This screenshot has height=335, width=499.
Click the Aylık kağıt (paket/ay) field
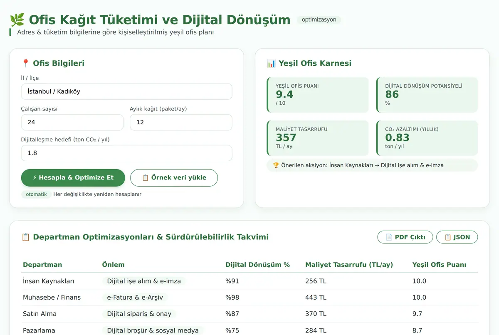[x=181, y=122]
